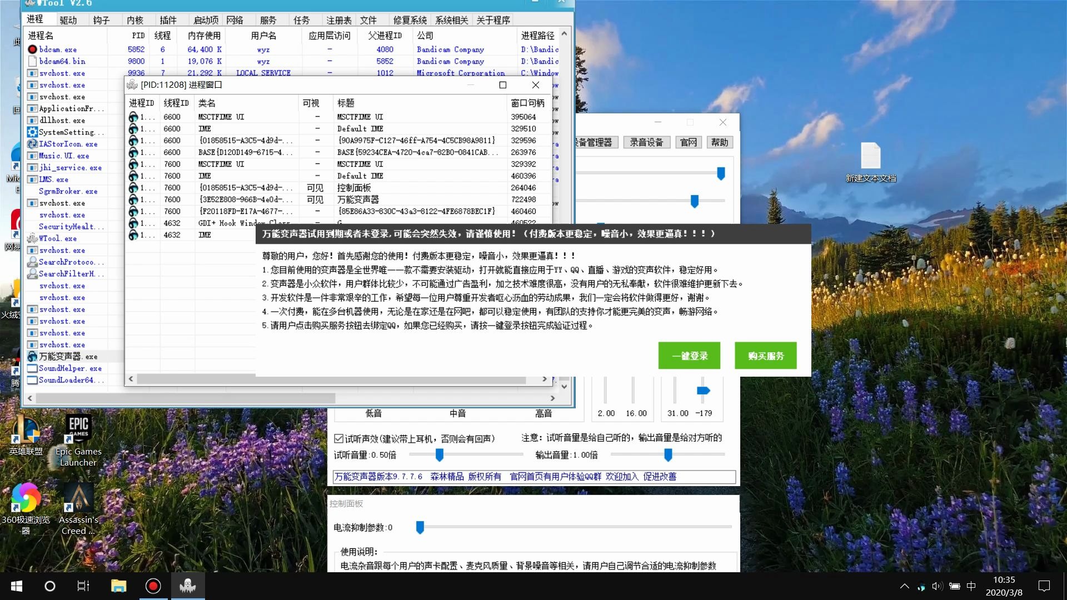This screenshot has height=600, width=1067.
Task: Click the 帮助 button
Action: tap(720, 142)
